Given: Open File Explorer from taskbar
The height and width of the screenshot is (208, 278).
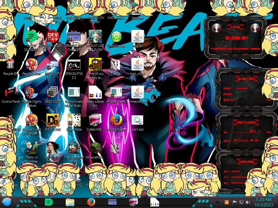Looking at the screenshot, I should 70,202.
